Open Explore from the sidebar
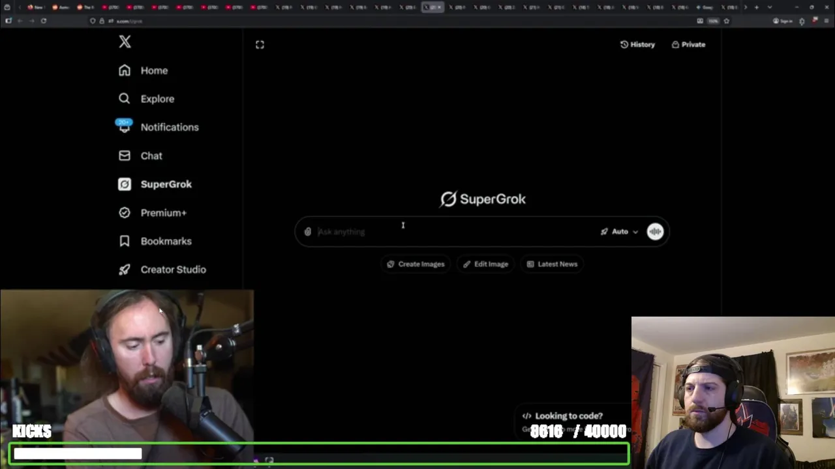This screenshot has height=469, width=835. coord(146,99)
